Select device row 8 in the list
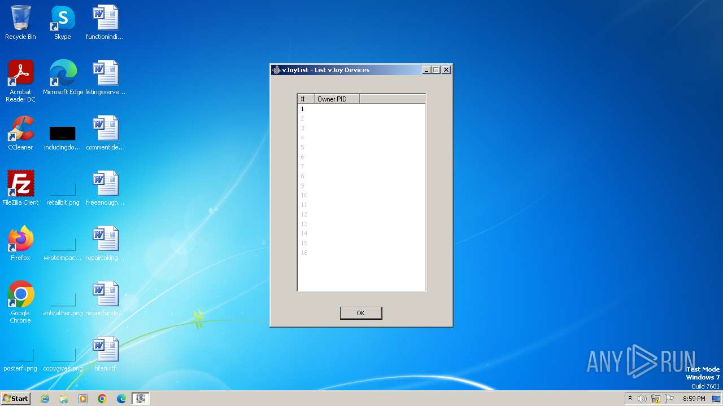Image resolution: width=723 pixels, height=406 pixels. click(x=361, y=176)
